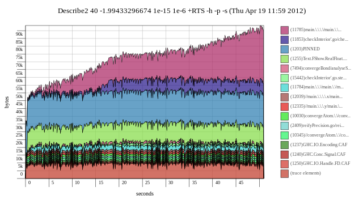Select the (10030)convergeAtom legend swatch

[x=285, y=116]
